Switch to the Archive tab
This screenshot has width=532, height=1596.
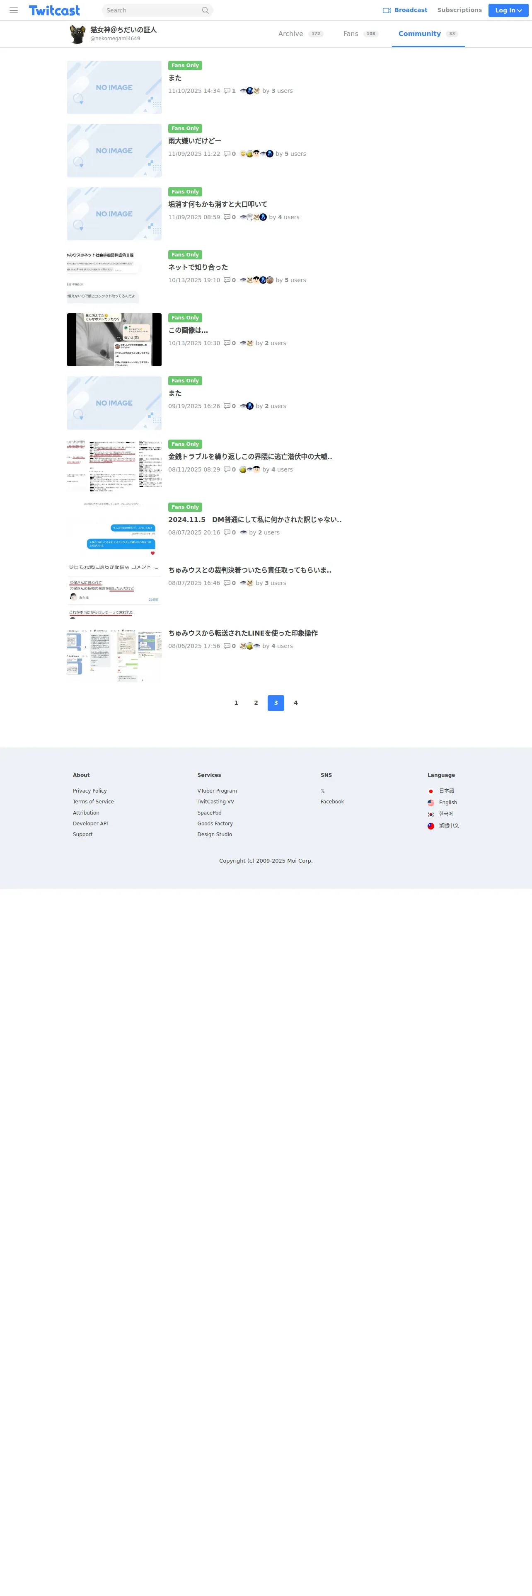[300, 34]
